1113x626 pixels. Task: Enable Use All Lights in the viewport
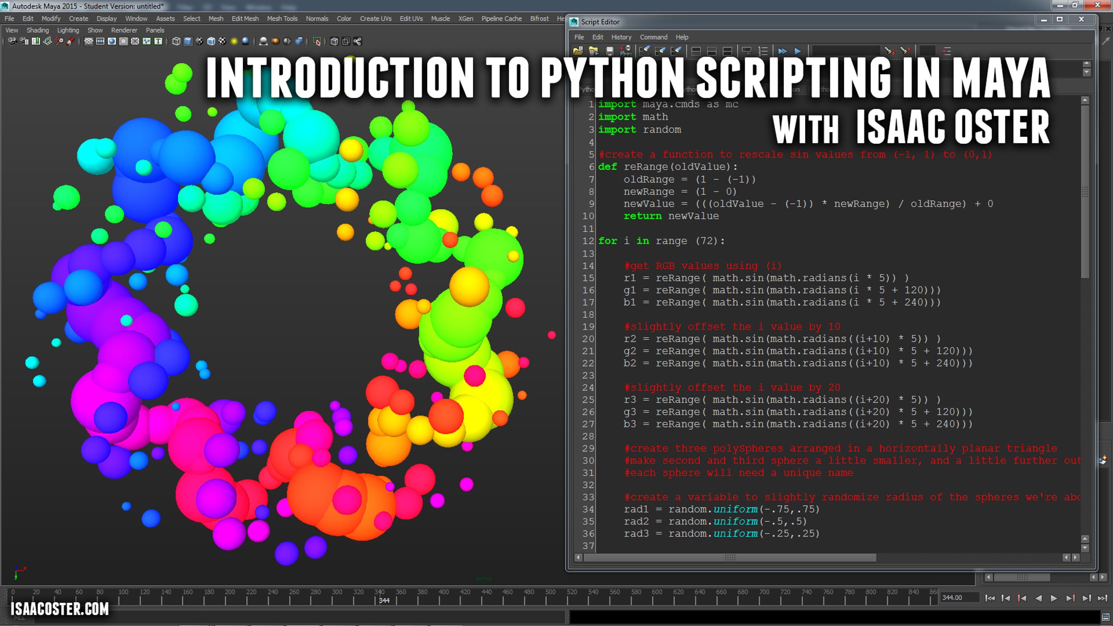coord(234,42)
